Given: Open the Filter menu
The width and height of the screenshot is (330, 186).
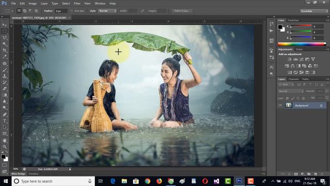Looking at the screenshot, I should (x=77, y=4).
